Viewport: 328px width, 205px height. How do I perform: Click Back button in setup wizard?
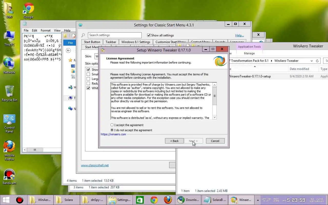pyautogui.click(x=174, y=141)
